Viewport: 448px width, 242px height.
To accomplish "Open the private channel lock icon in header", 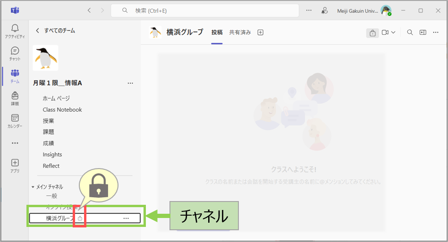I will point(372,32).
